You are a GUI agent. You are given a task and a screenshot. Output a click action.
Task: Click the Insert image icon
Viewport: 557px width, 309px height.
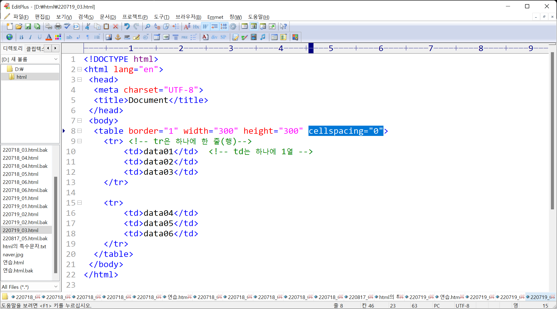point(109,37)
